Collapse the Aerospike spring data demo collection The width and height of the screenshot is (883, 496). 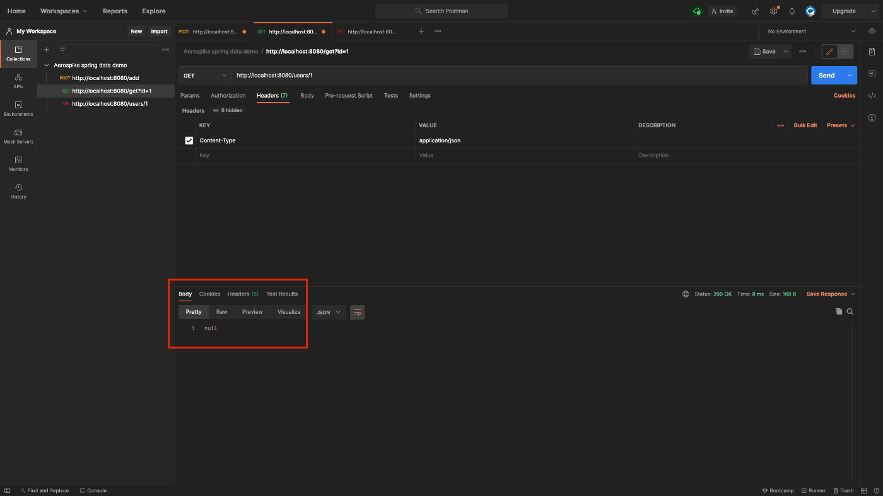pyautogui.click(x=47, y=66)
